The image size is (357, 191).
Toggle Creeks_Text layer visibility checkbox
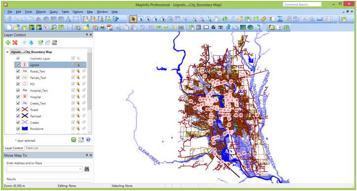(18, 103)
